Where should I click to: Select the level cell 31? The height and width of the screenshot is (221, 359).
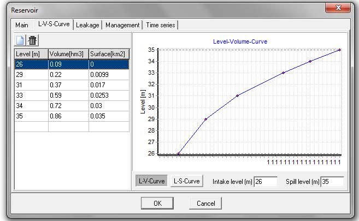(x=31, y=85)
